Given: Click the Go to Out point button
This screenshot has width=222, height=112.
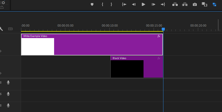Looking at the screenshot, I should tap(163, 4).
